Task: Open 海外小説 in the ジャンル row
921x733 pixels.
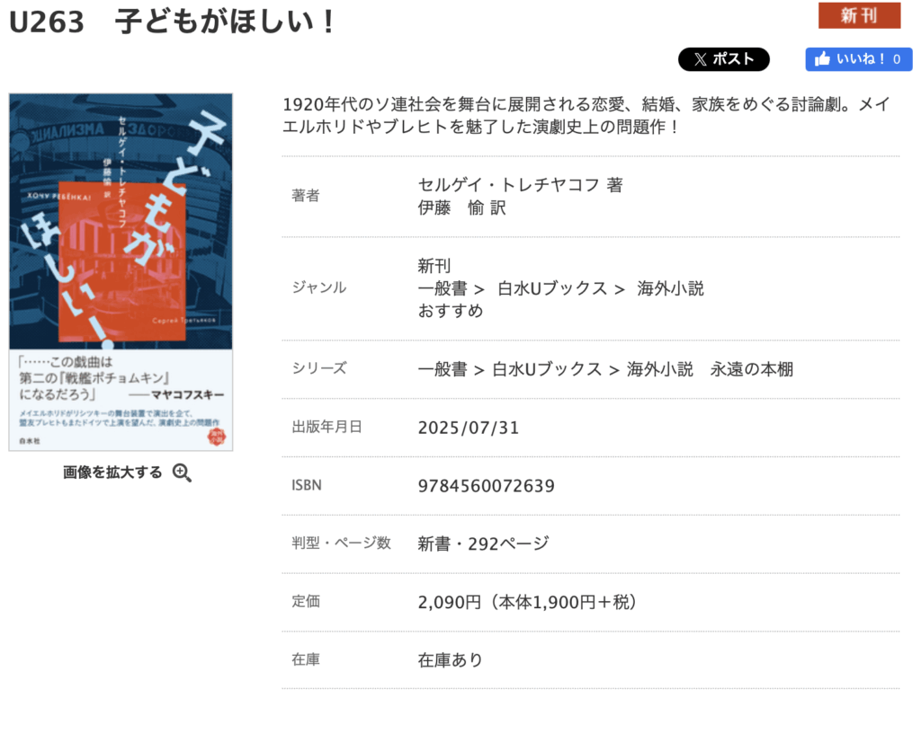Action: click(670, 288)
